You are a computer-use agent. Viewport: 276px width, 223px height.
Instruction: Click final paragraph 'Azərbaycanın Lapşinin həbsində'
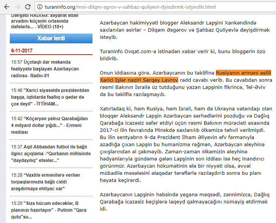click(185, 202)
